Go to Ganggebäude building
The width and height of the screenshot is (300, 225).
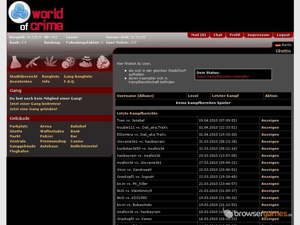[23, 146]
